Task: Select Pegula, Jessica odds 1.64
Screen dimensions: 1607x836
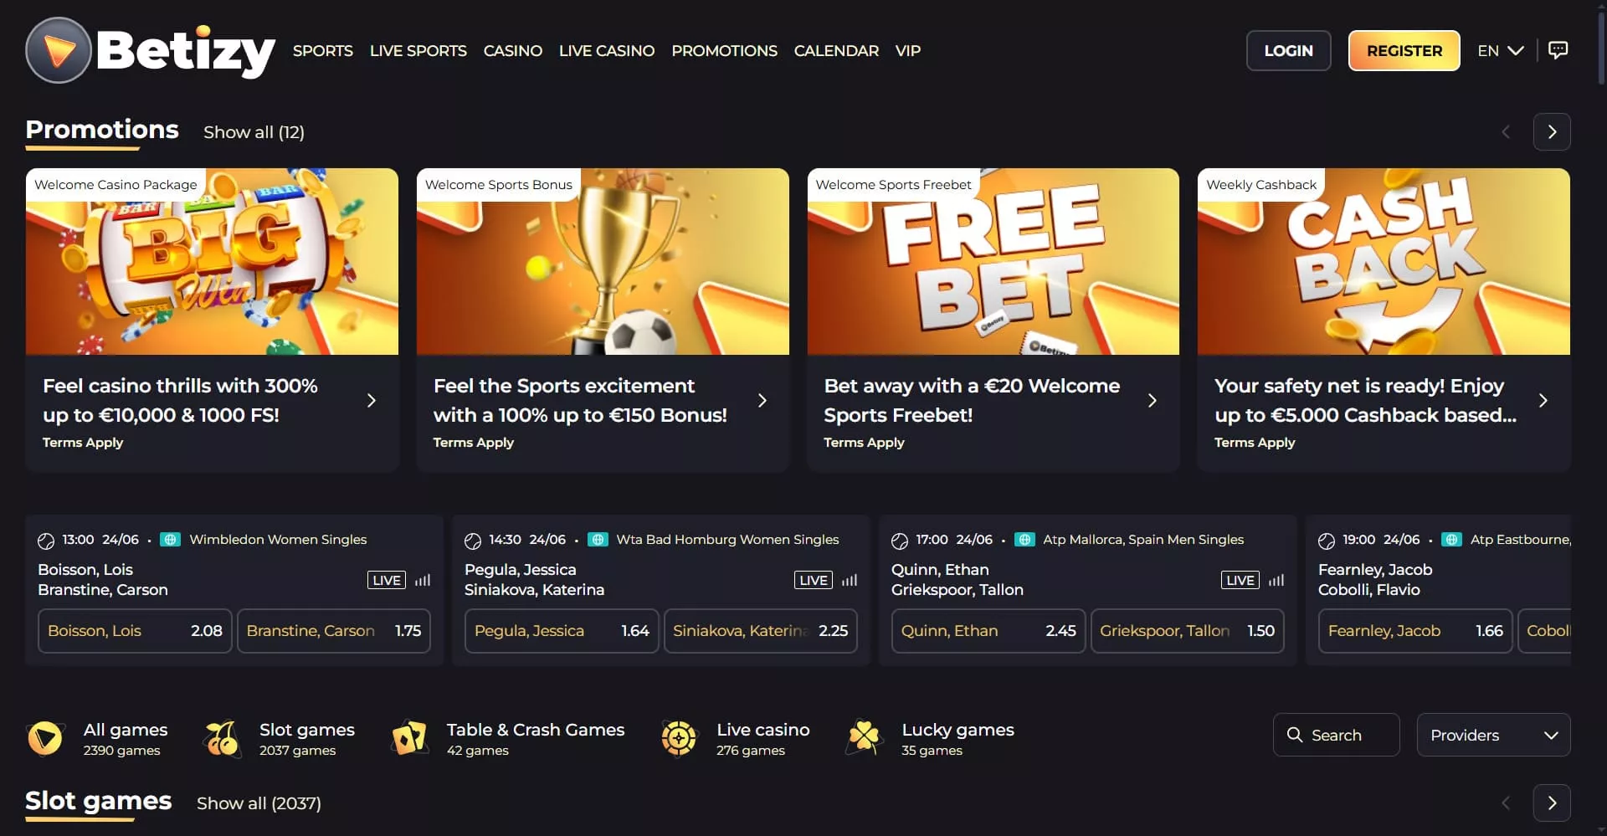Action: (x=562, y=630)
